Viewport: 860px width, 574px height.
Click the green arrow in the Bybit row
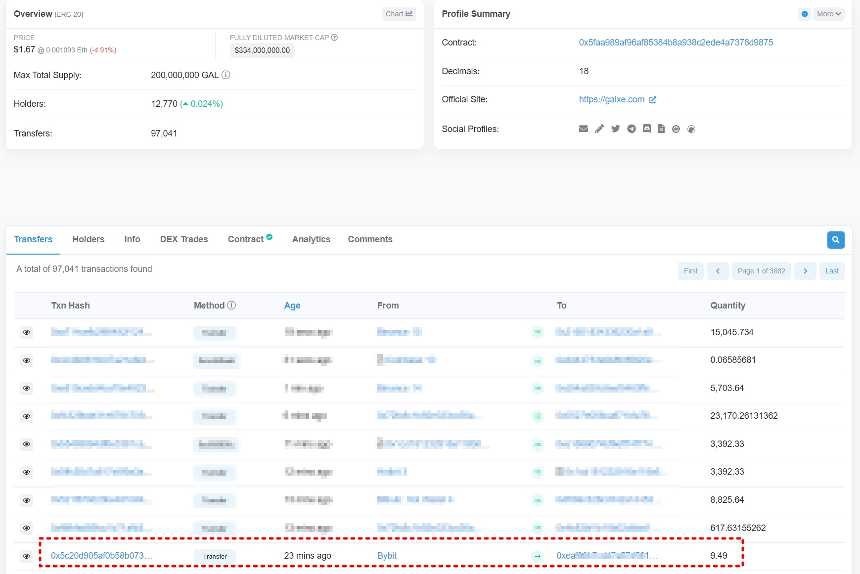click(x=538, y=556)
